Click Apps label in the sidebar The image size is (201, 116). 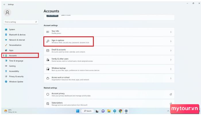[x=11, y=50]
